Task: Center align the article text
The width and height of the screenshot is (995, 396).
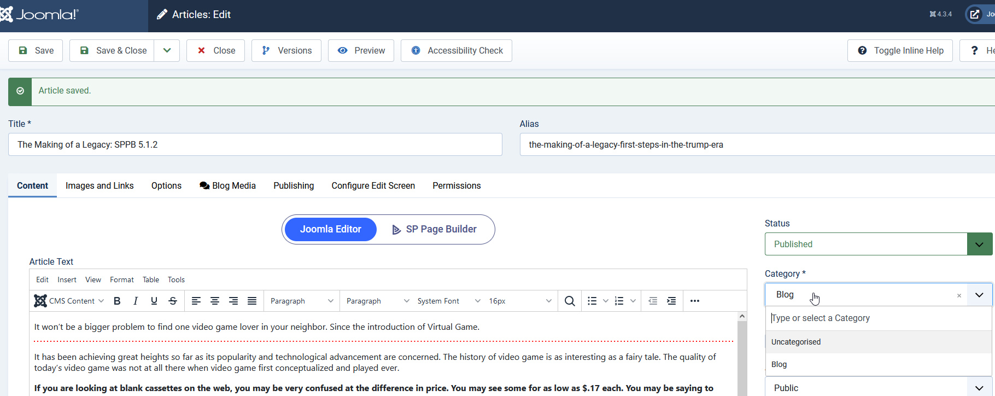Action: [x=215, y=301]
